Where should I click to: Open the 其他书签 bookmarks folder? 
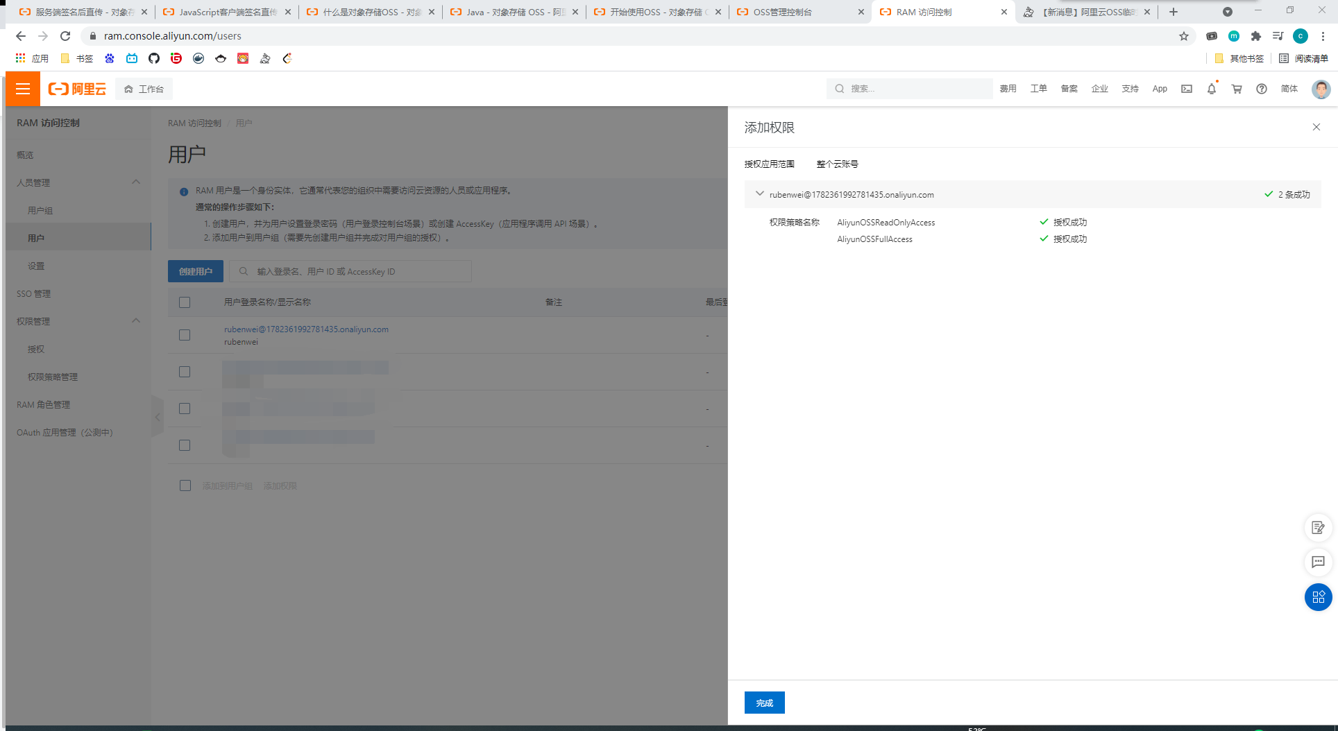[1239, 58]
